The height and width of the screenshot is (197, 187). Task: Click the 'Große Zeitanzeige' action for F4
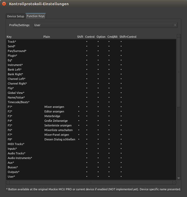(x=56, y=121)
